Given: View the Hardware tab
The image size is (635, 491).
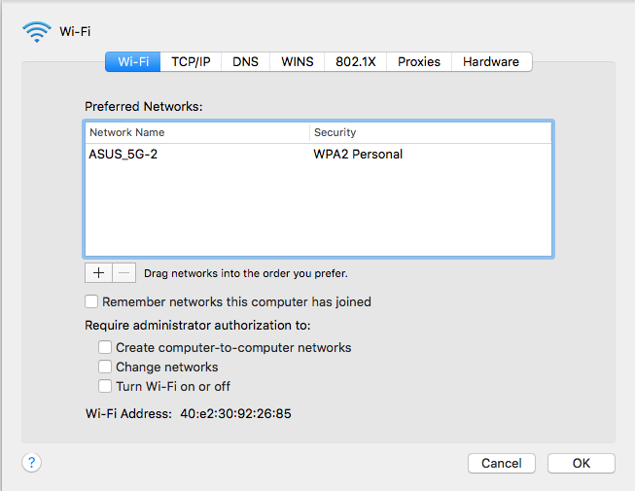Looking at the screenshot, I should 491,61.
